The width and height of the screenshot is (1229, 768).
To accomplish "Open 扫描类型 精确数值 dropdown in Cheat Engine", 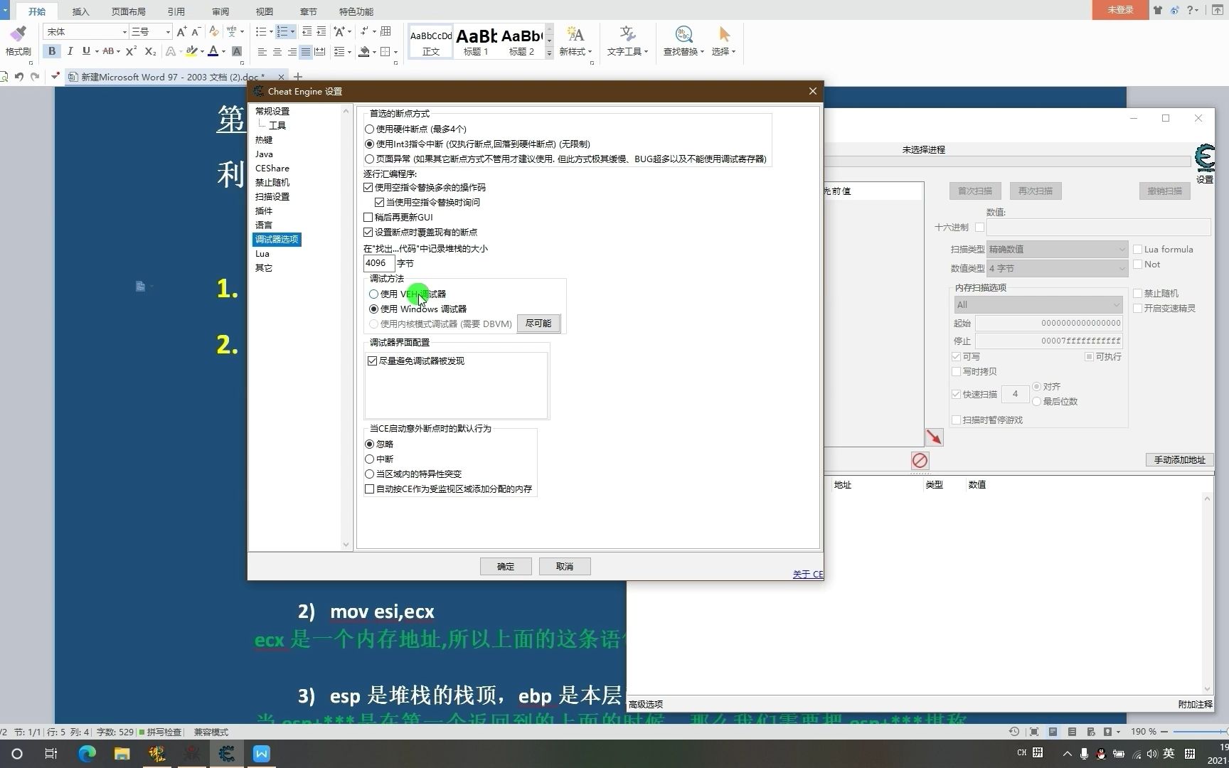I will pos(1057,250).
